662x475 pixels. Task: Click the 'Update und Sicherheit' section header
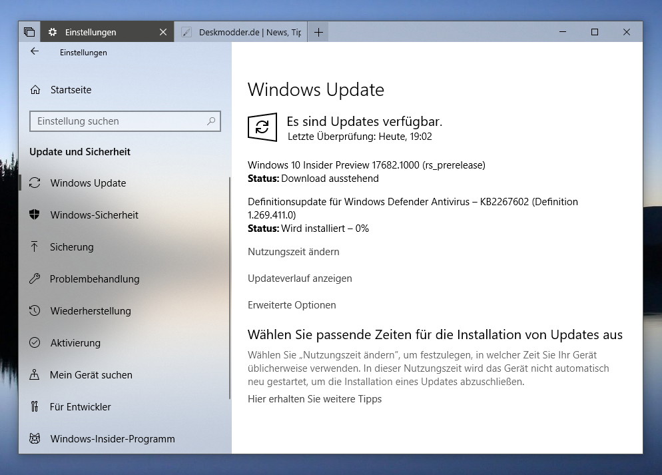[80, 152]
